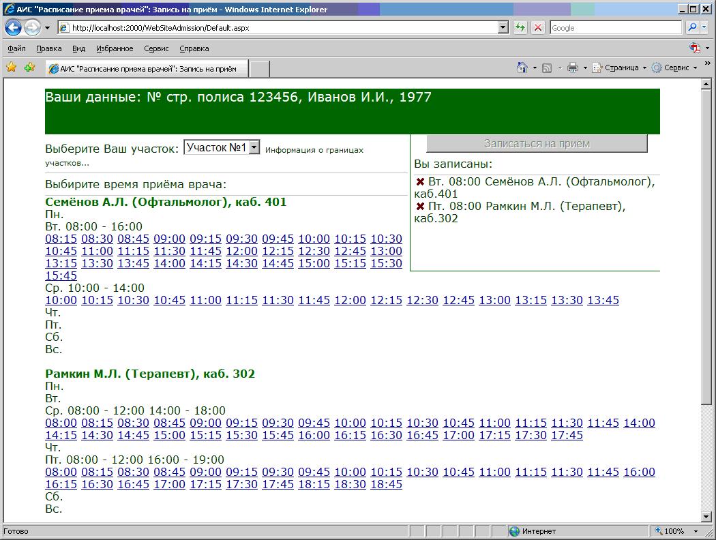This screenshot has width=716, height=540.
Task: Open the Файл menu
Action: [16, 48]
